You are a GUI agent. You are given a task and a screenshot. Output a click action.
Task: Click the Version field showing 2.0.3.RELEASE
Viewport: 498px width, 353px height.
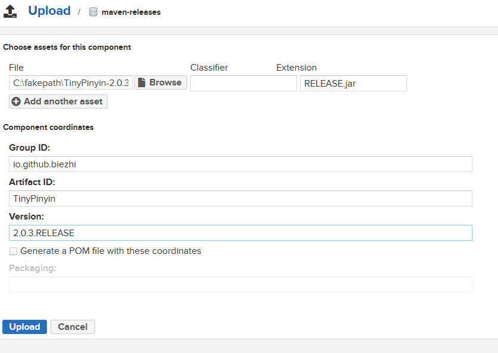pos(240,233)
